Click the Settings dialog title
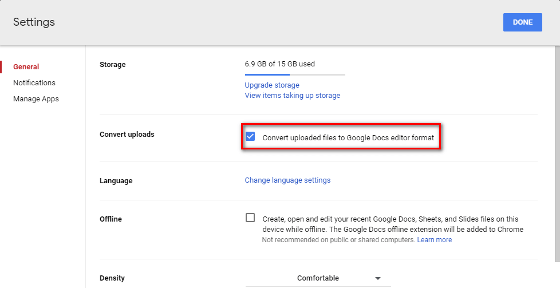 tap(34, 22)
